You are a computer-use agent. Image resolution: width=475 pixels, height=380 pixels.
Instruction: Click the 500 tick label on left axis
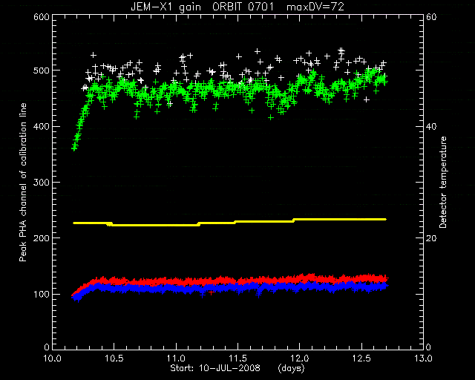pos(42,70)
